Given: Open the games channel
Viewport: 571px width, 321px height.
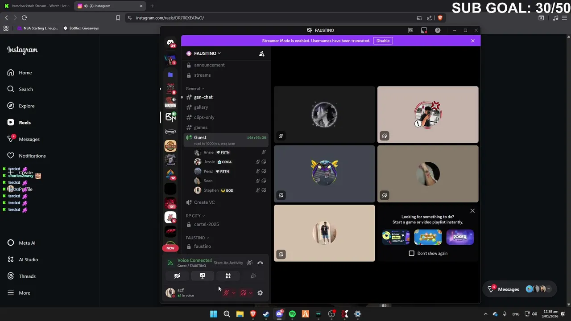Looking at the screenshot, I should point(226,128).
